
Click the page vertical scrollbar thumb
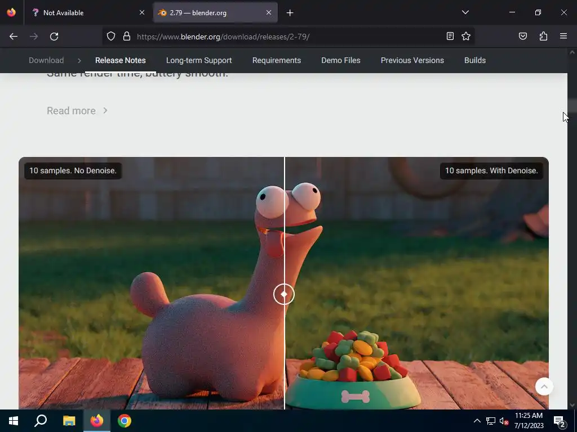pyautogui.click(x=572, y=106)
